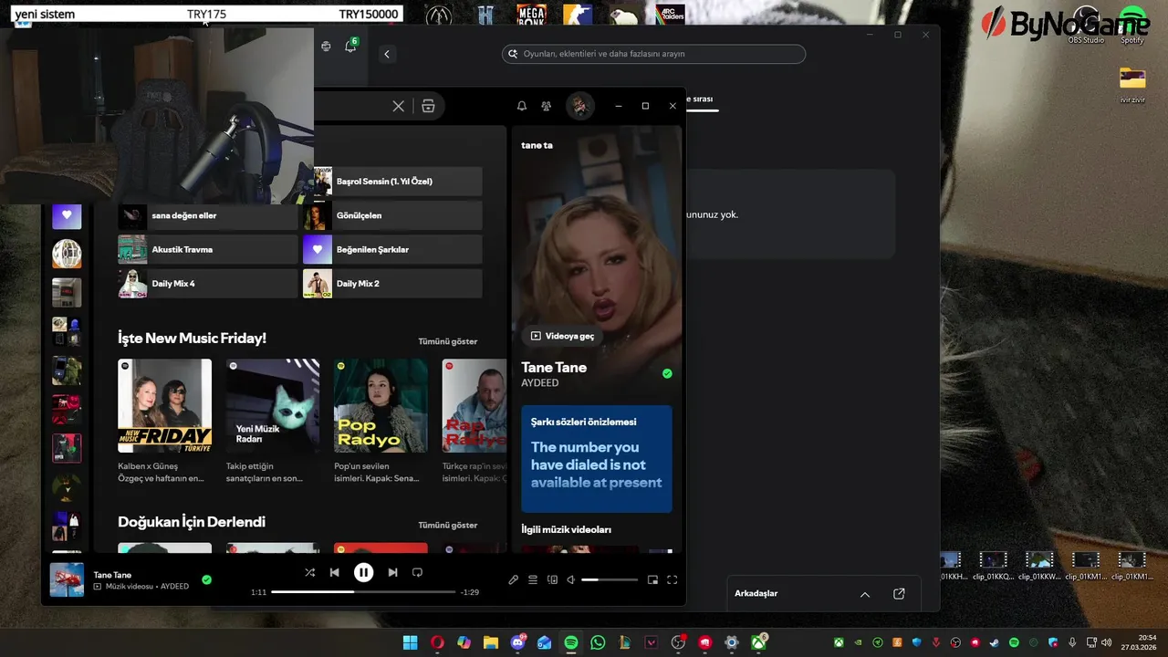Toggle the saved checkmark beside Tane Tane title
1168x657 pixels.
coord(667,373)
